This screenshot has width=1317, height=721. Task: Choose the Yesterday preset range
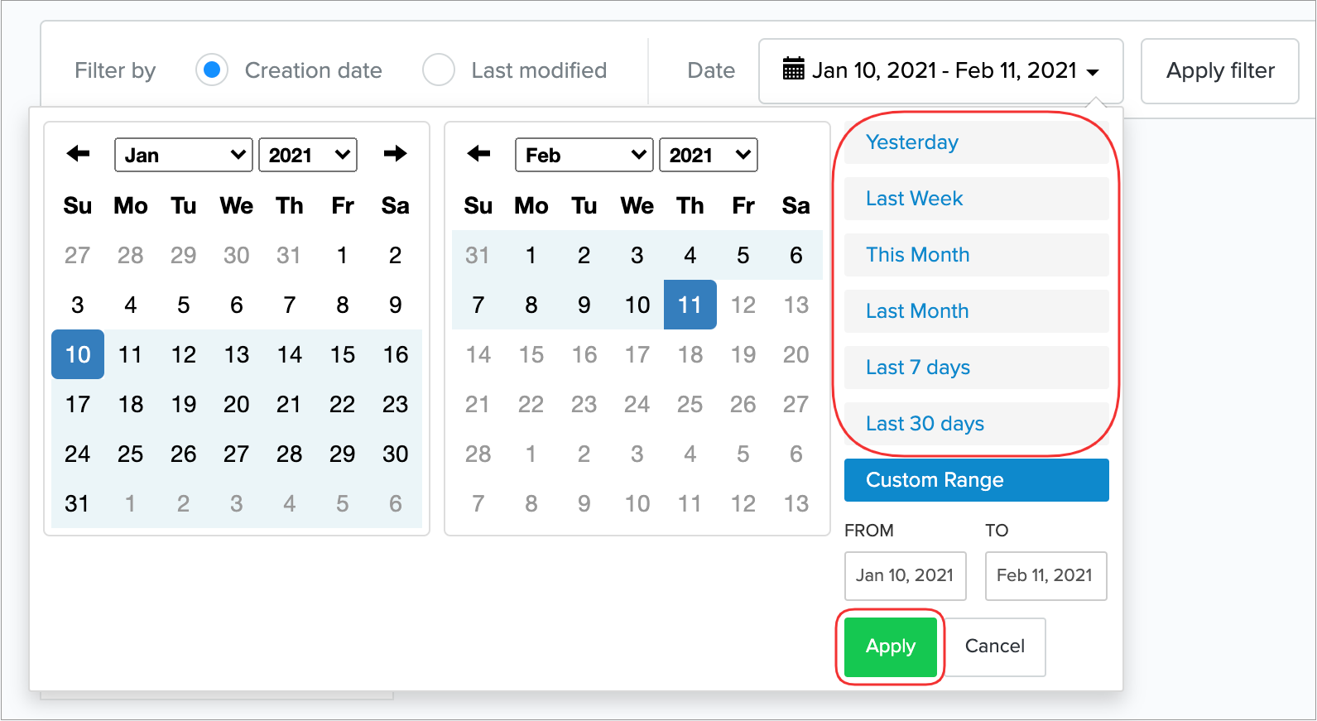point(976,142)
